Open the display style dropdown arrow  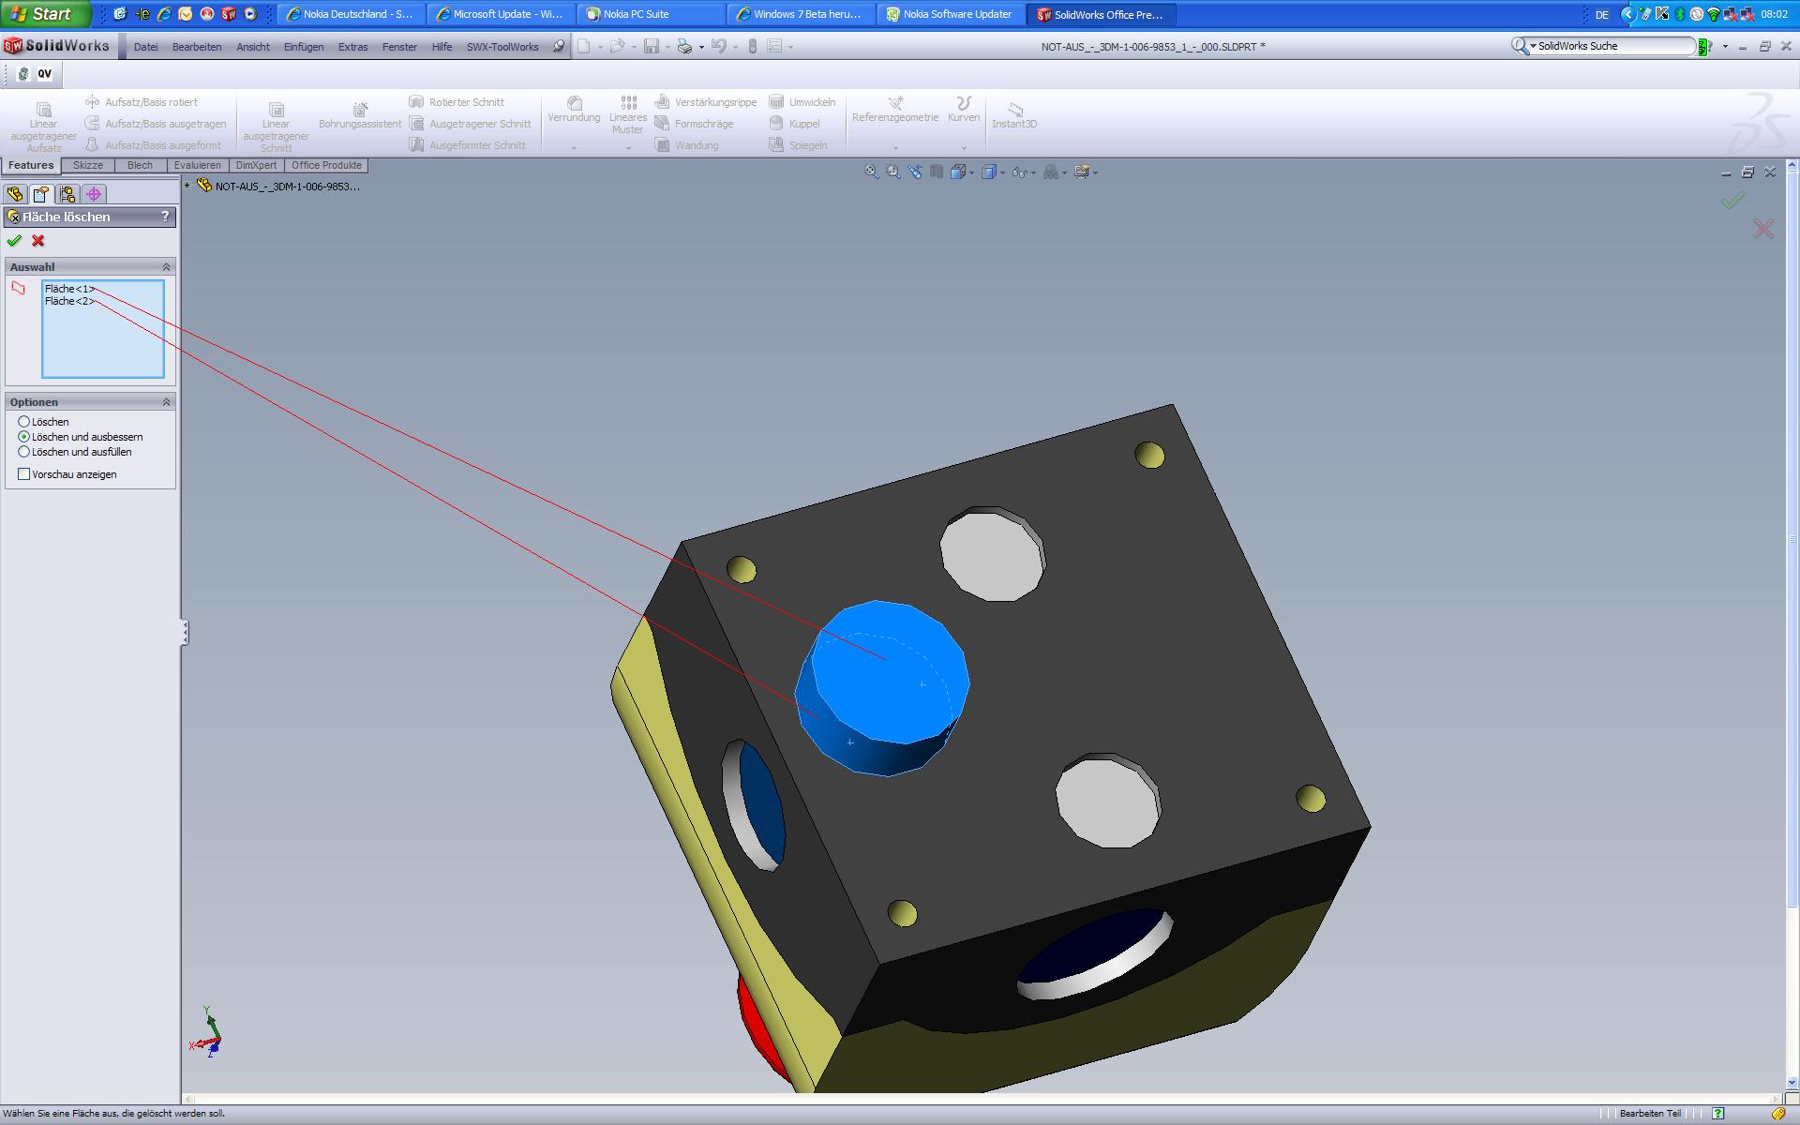click(x=1002, y=172)
